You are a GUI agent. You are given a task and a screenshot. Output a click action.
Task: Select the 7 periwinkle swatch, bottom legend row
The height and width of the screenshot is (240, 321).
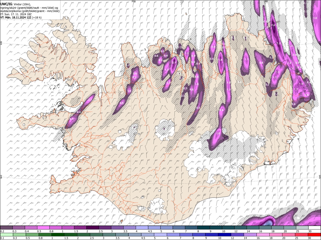186,234
